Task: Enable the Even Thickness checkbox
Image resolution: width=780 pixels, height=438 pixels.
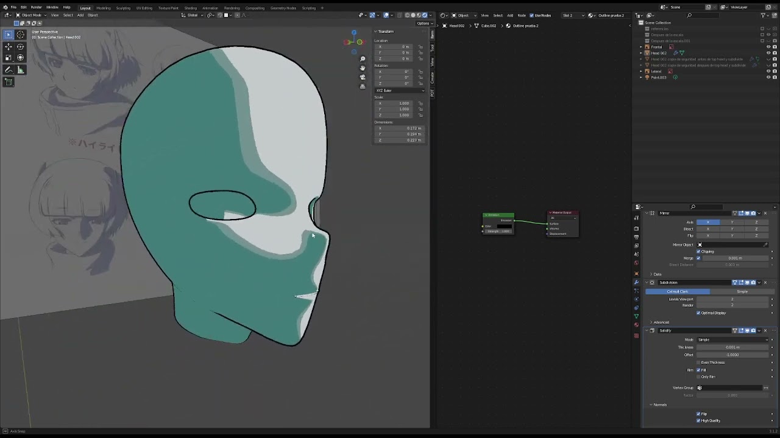Action: 698,363
